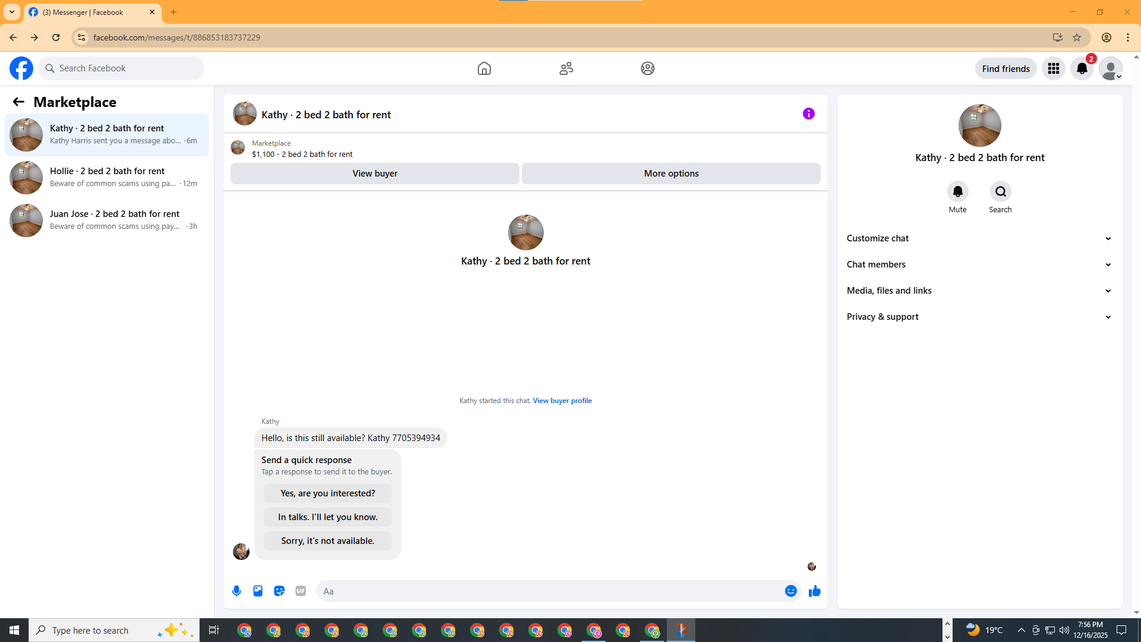The image size is (1141, 642).
Task: Click the address bar URL
Action: pos(176,37)
